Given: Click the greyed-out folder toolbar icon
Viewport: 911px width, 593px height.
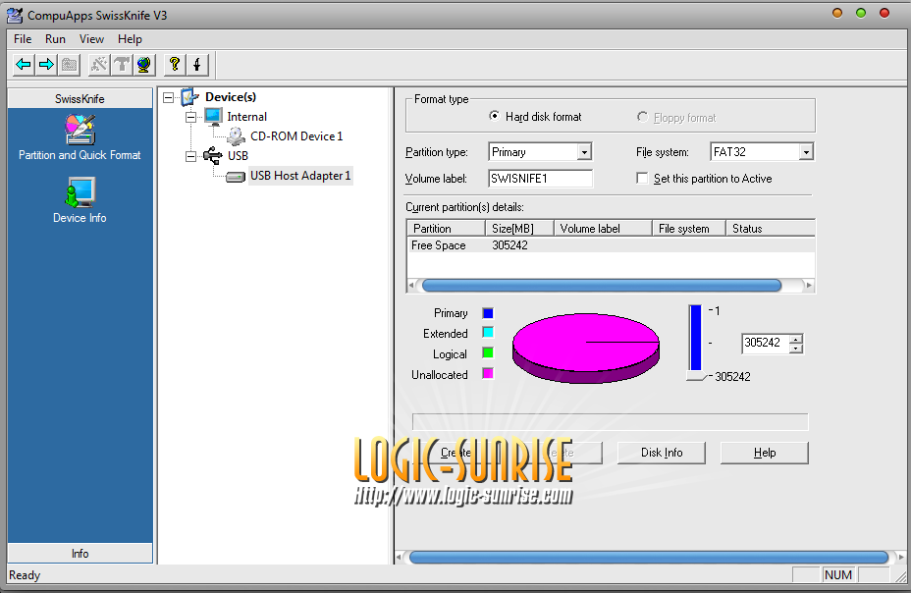Looking at the screenshot, I should [69, 64].
